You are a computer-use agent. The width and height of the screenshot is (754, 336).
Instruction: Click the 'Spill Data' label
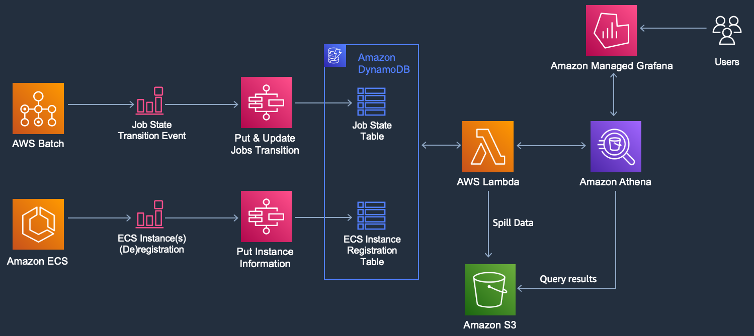[x=513, y=223]
